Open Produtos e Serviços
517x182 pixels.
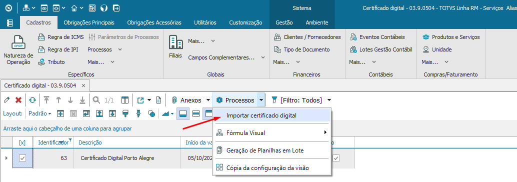tap(451, 37)
